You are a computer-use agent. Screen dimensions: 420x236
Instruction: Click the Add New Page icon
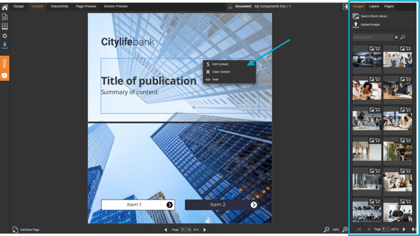tap(15, 230)
